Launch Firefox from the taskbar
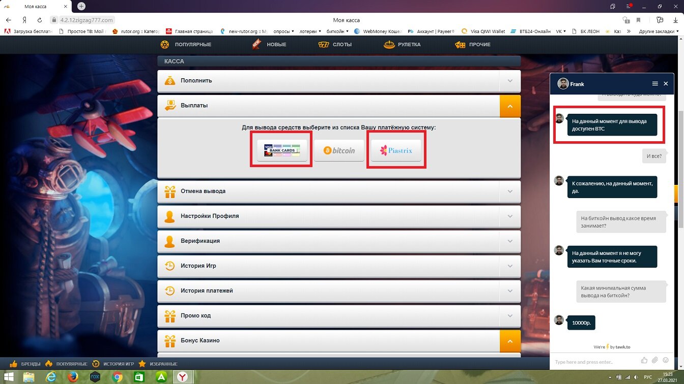Screen dimensions: 684x384 [73, 377]
